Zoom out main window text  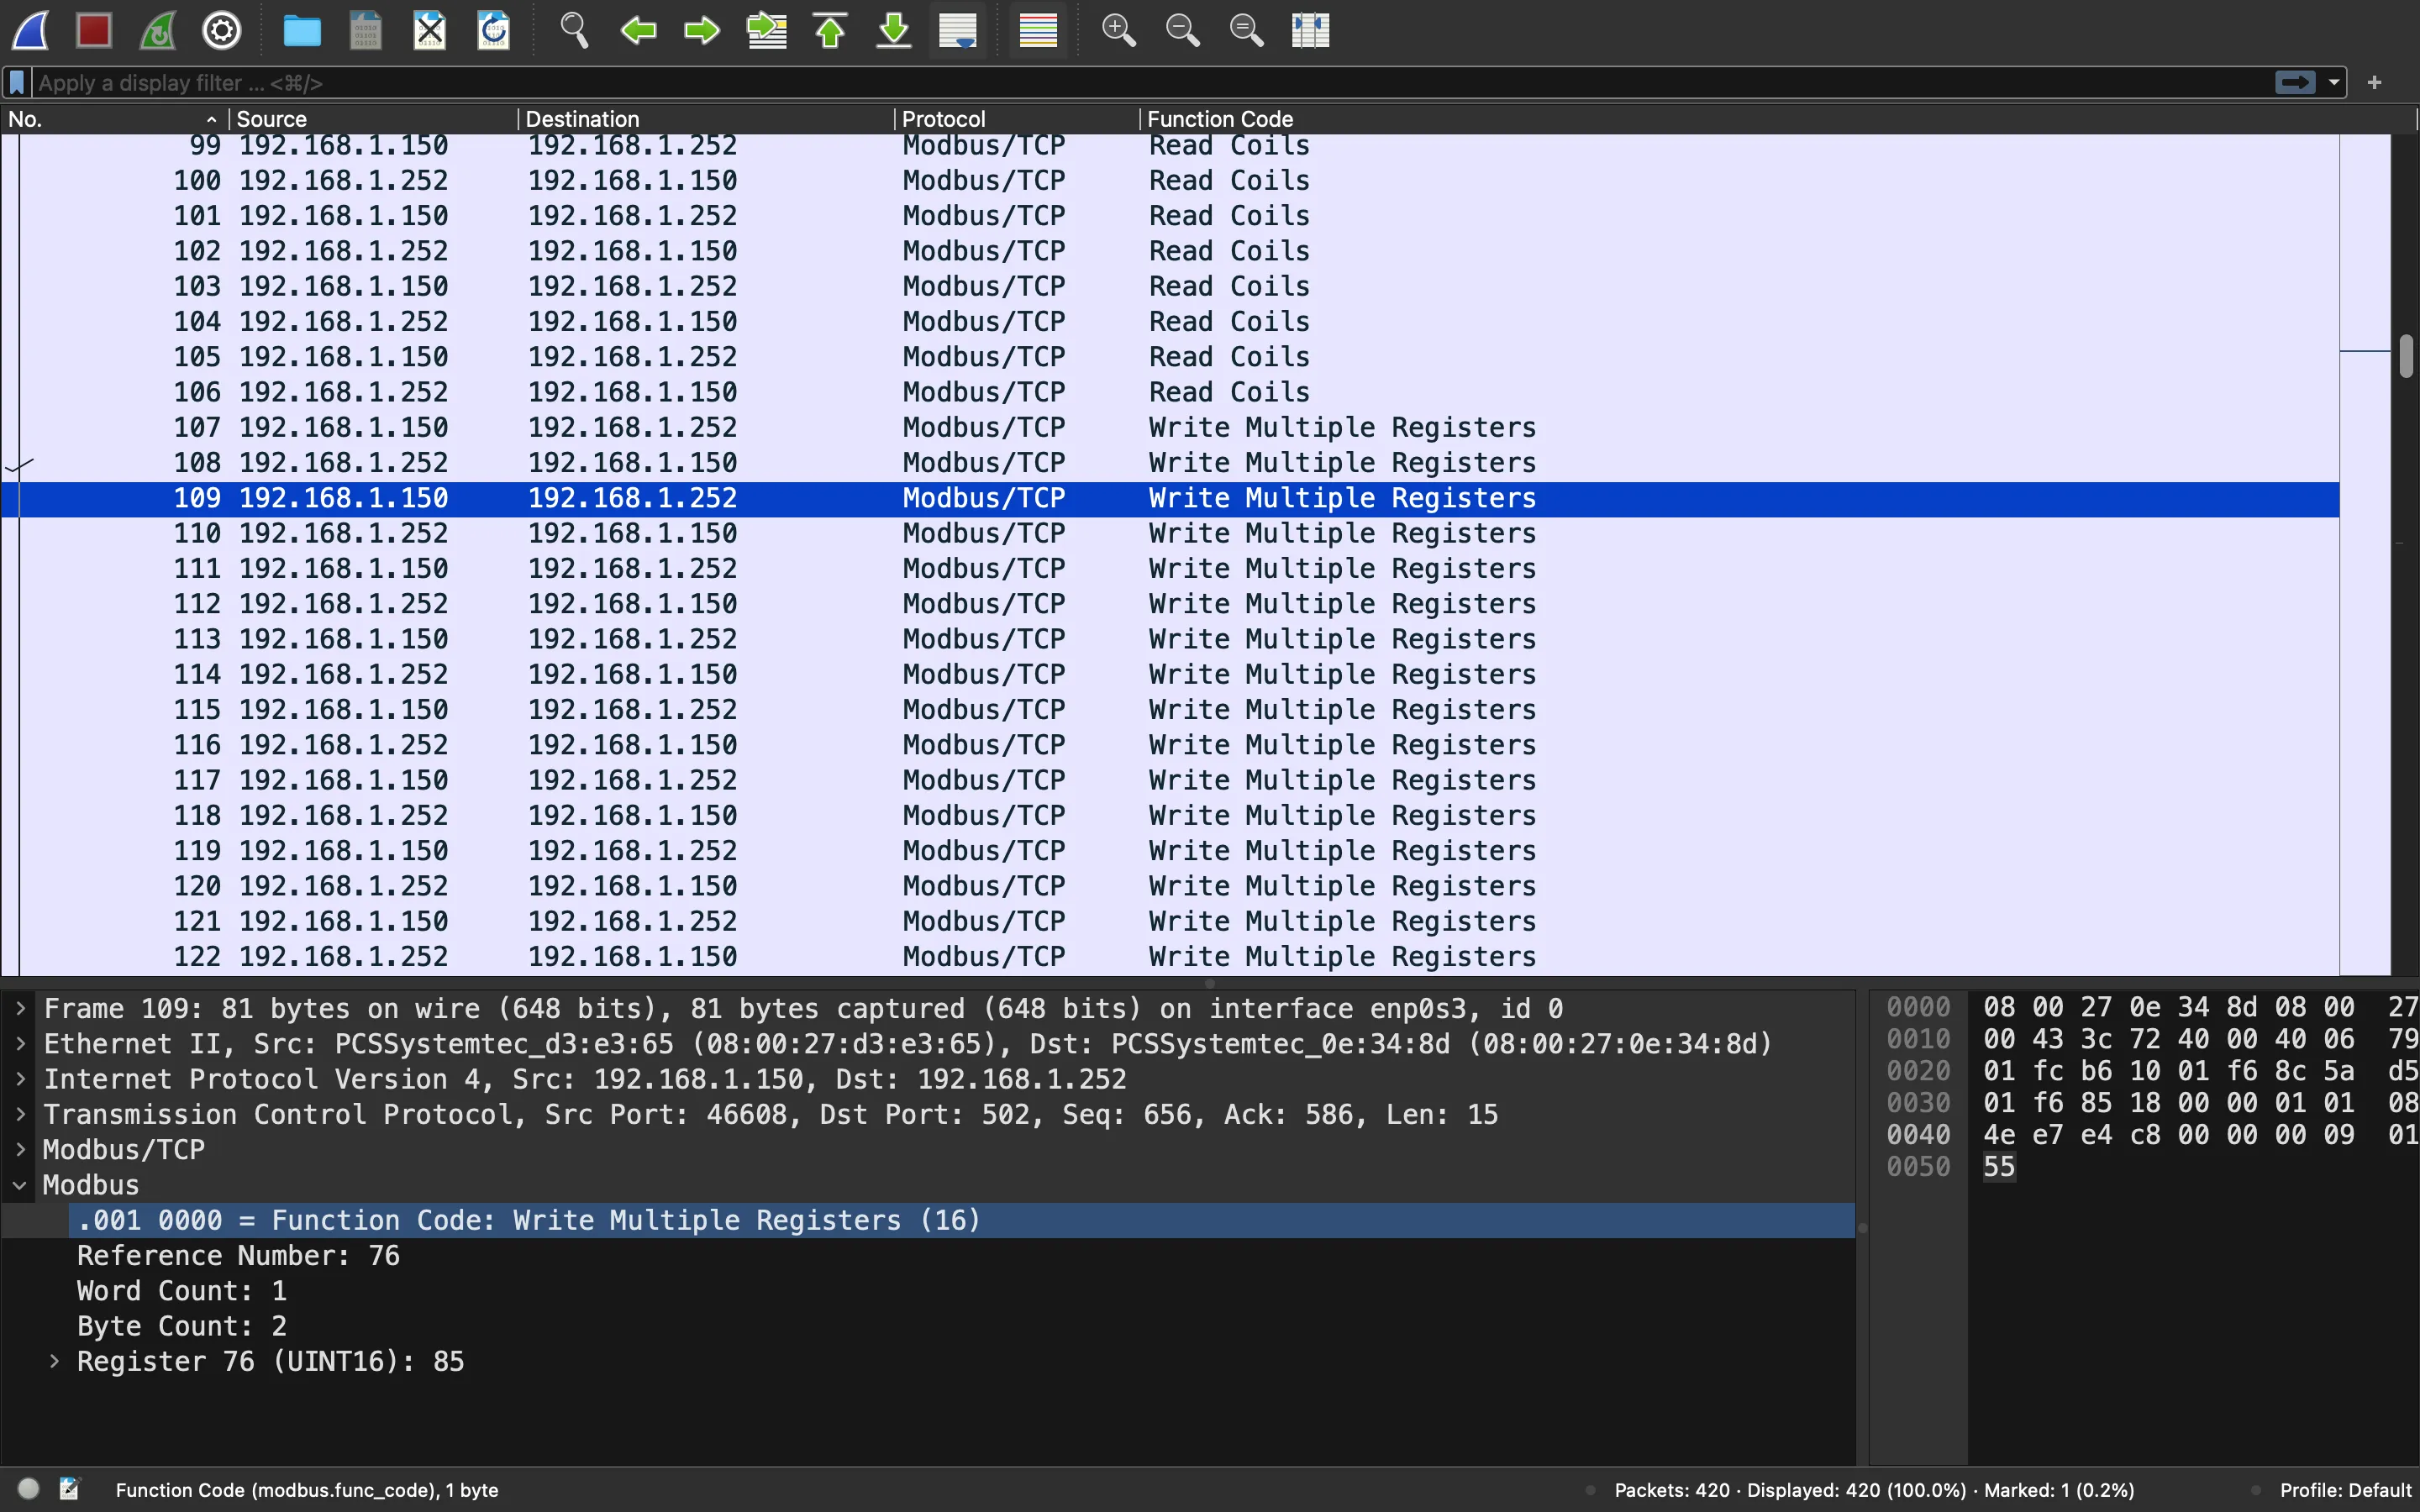pyautogui.click(x=1182, y=30)
